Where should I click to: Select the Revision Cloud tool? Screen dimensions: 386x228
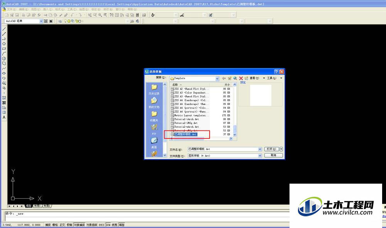(4, 63)
